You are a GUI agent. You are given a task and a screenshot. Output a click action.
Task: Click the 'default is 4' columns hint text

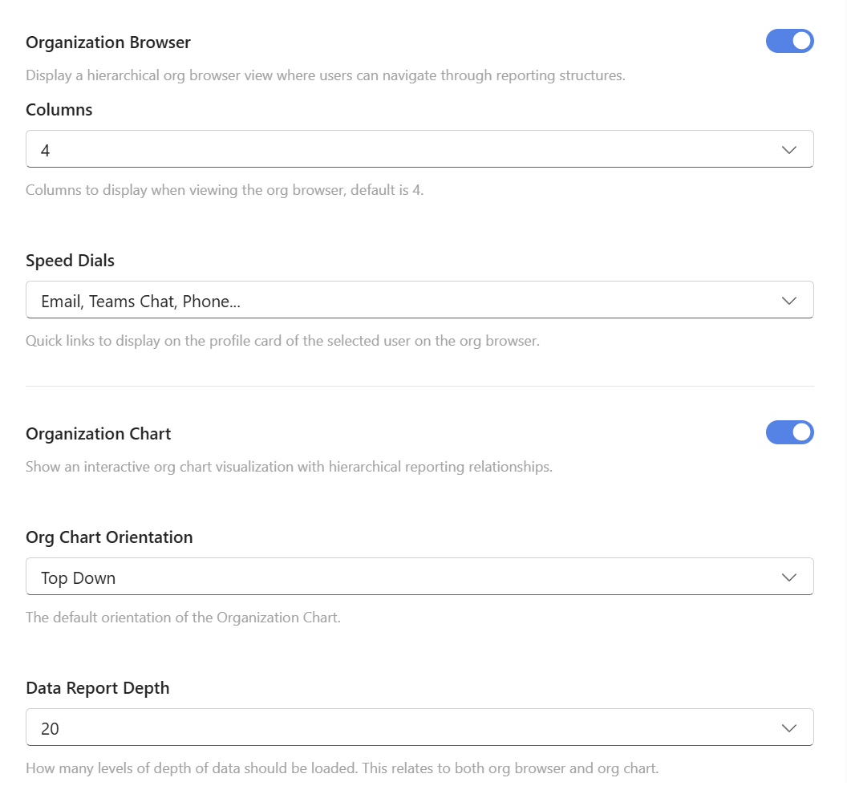pos(225,191)
